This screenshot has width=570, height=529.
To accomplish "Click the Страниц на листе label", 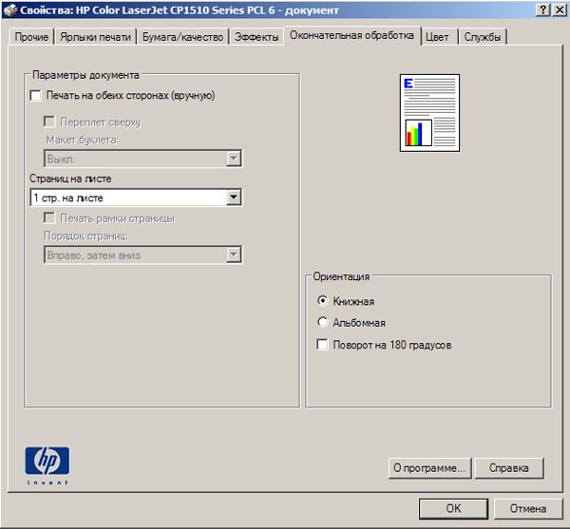I will pos(70,179).
